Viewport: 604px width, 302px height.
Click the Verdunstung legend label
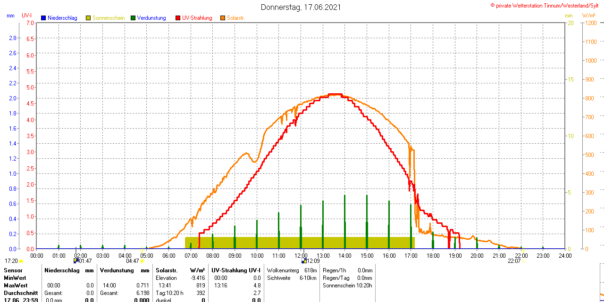[151, 18]
